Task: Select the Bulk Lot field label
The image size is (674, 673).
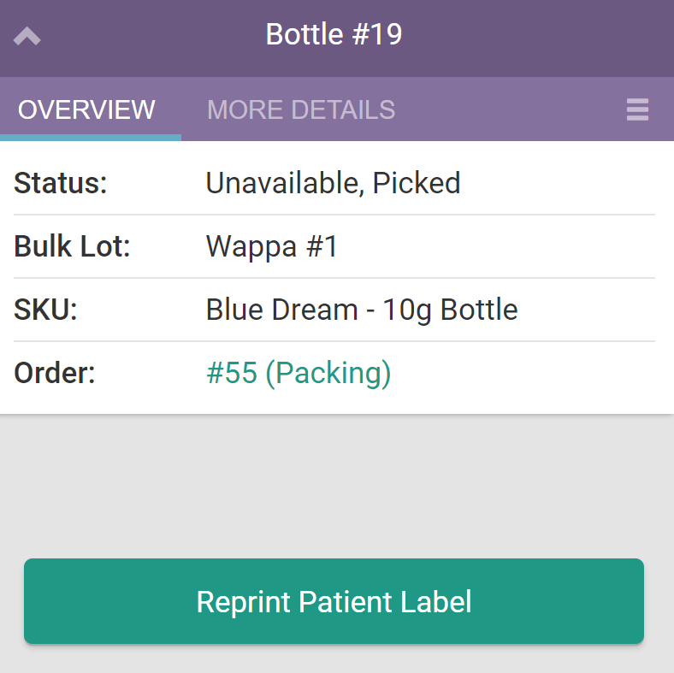Action: (72, 247)
